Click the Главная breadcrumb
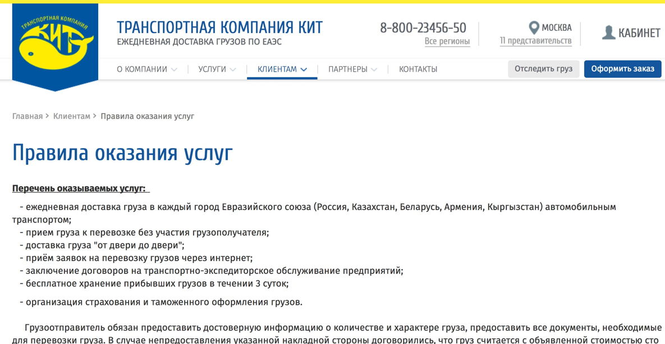 coord(27,116)
